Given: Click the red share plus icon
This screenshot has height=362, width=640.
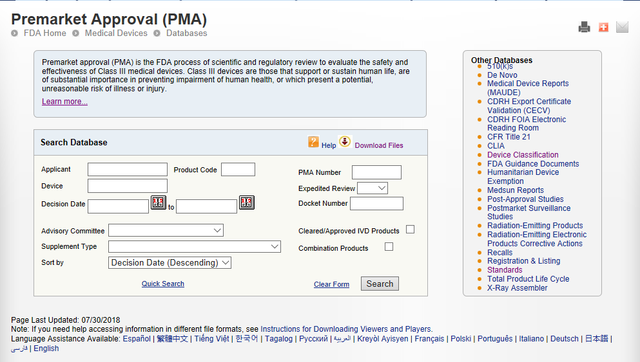Looking at the screenshot, I should click(603, 27).
